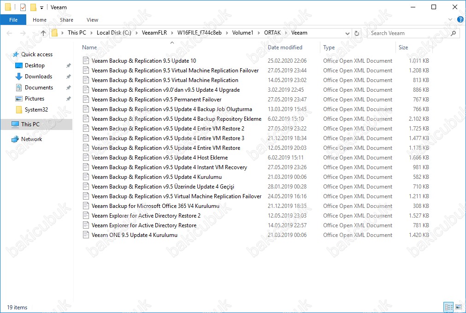Open the System32 folder in navigation pane
This screenshot has height=313, width=466.
click(36, 110)
